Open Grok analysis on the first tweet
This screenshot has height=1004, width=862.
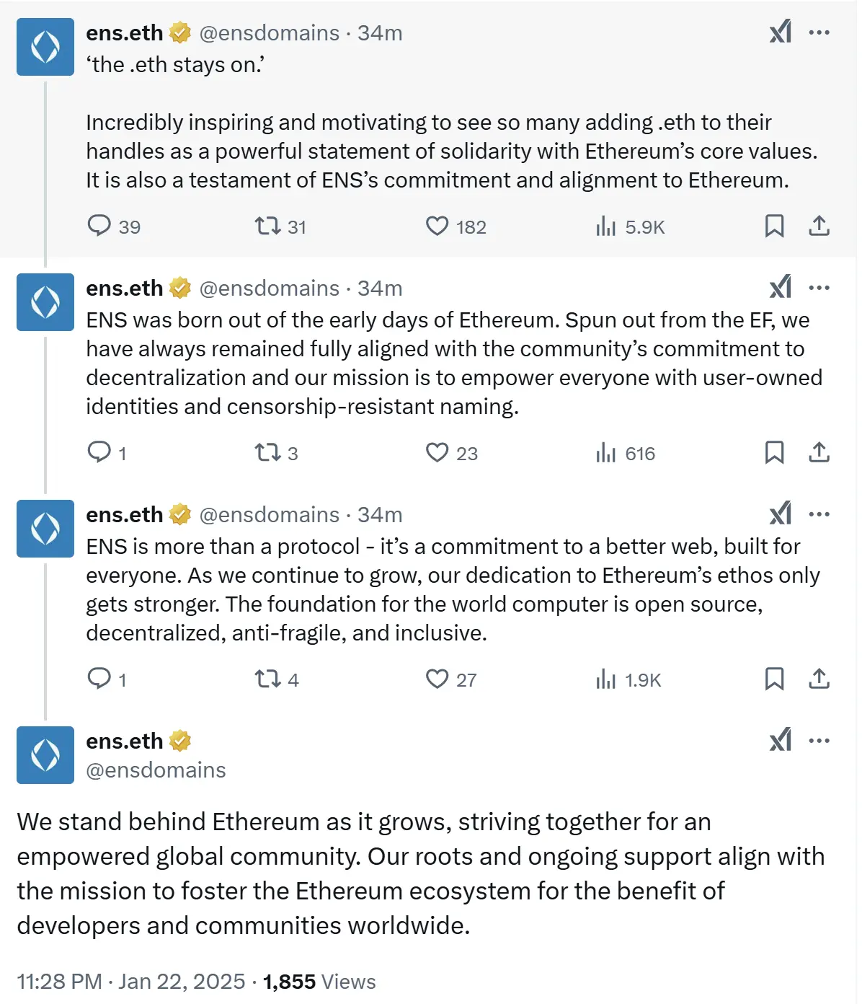[778, 32]
